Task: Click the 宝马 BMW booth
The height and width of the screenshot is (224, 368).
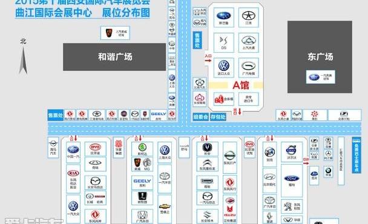Action: point(328,172)
